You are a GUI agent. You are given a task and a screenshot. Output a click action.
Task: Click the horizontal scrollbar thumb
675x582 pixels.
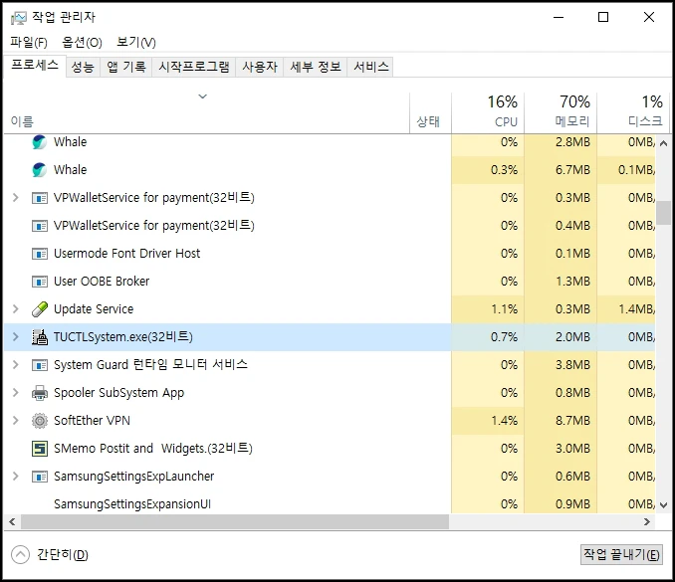click(x=235, y=521)
